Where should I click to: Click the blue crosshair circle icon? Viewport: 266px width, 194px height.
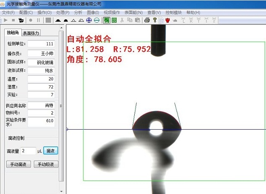tap(89, 20)
